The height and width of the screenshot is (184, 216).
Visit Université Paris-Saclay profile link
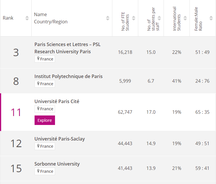pyautogui.click(x=60, y=139)
